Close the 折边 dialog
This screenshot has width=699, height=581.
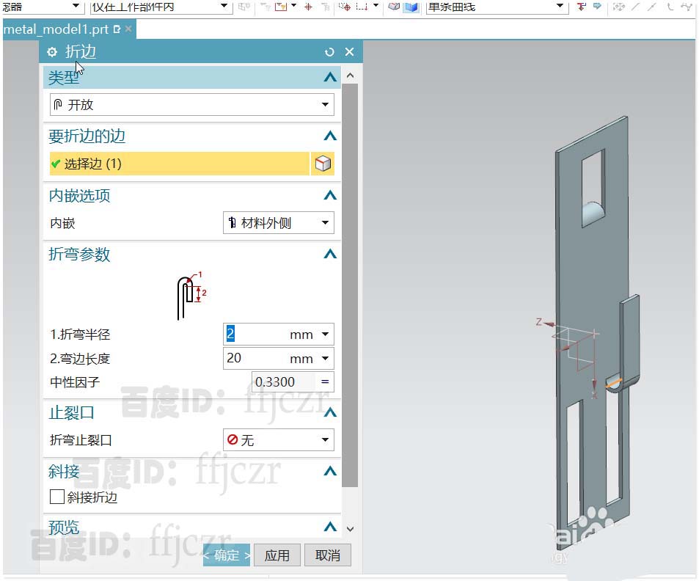tap(349, 52)
